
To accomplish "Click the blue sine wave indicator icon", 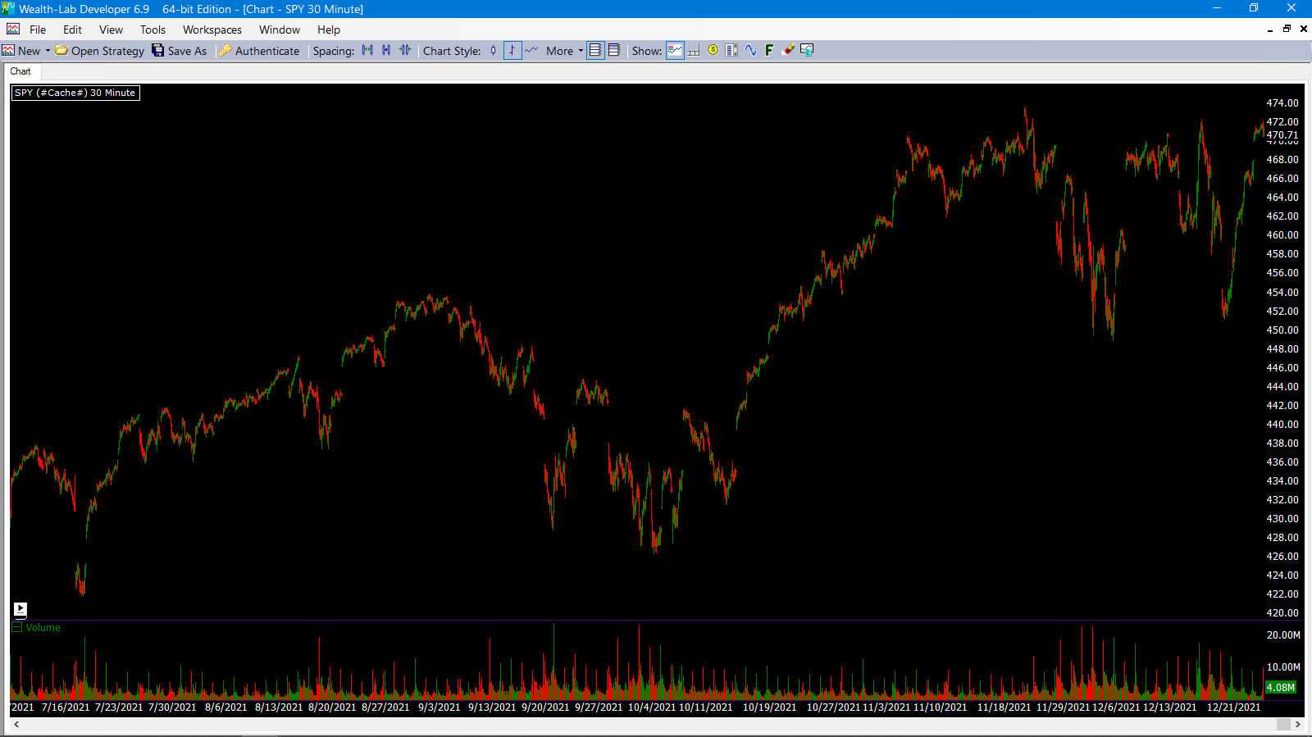I will tap(750, 50).
